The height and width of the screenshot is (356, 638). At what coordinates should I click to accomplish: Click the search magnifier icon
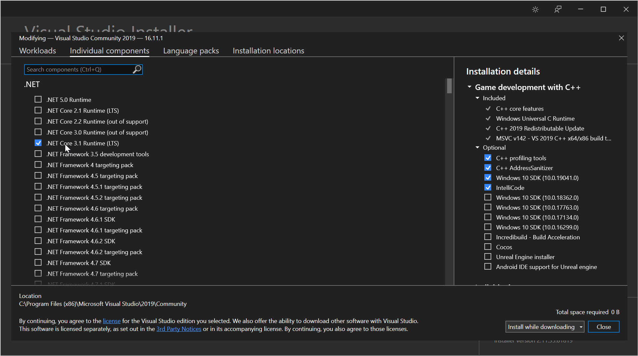point(137,70)
